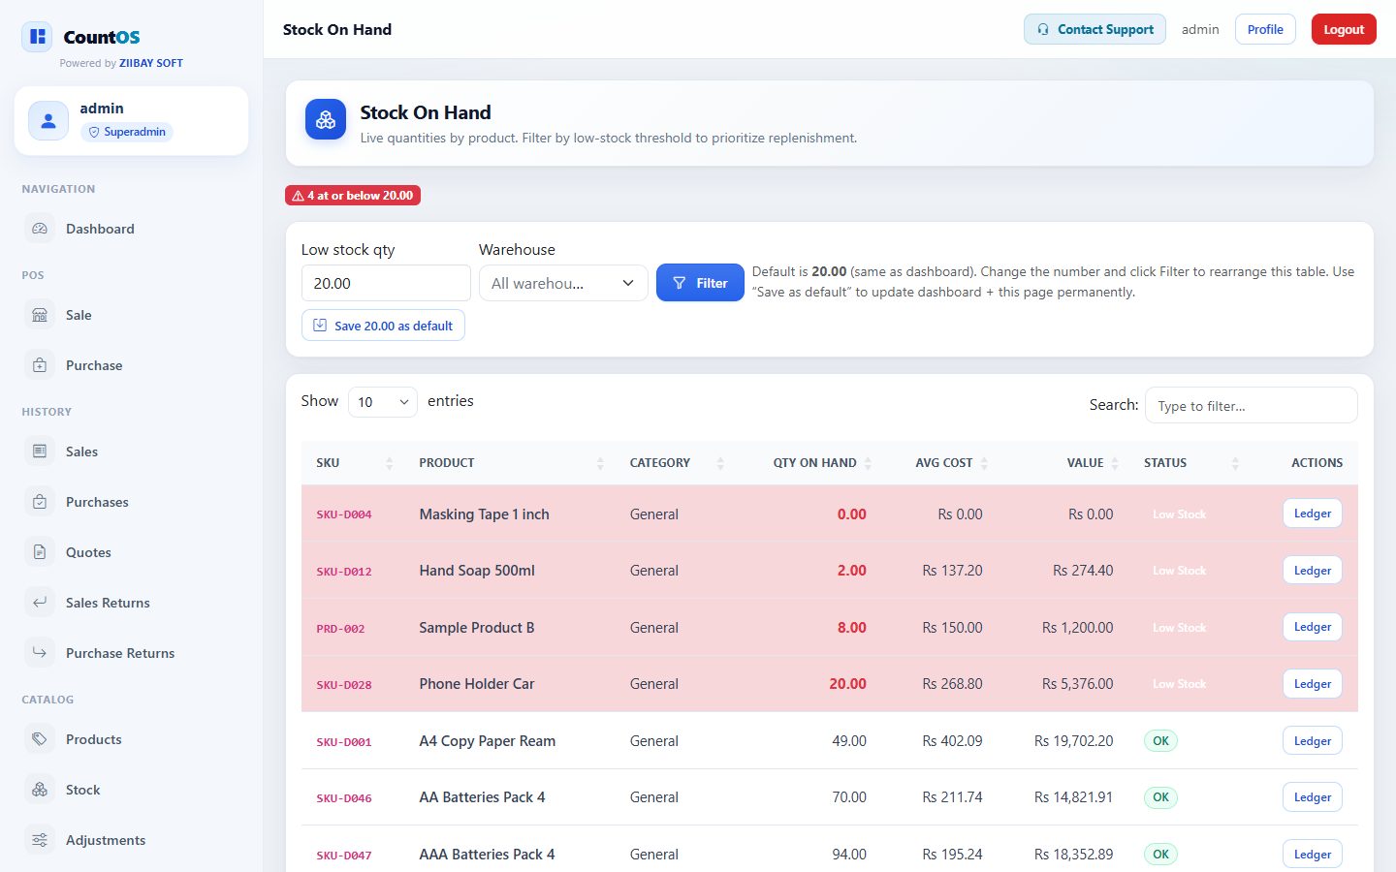The height and width of the screenshot is (872, 1396).
Task: Click the Stock On Hand header cube icon
Action: click(x=326, y=120)
